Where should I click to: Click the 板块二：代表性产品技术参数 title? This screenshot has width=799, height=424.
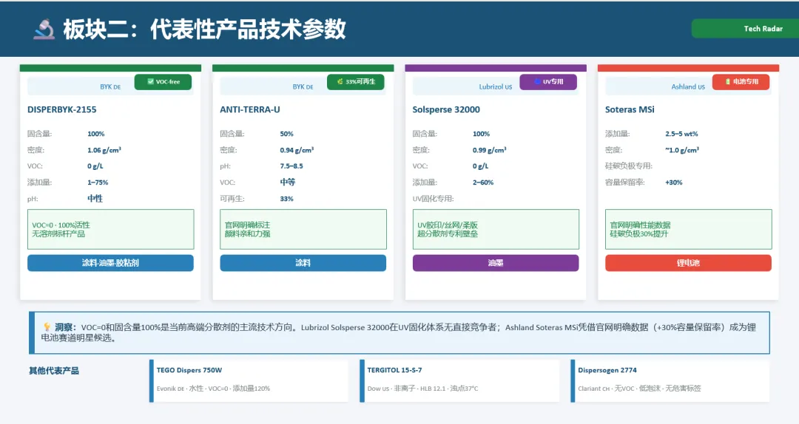click(204, 29)
